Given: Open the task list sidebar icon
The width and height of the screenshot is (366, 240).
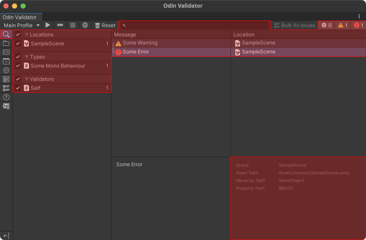Looking at the screenshot, I should click(x=6, y=88).
